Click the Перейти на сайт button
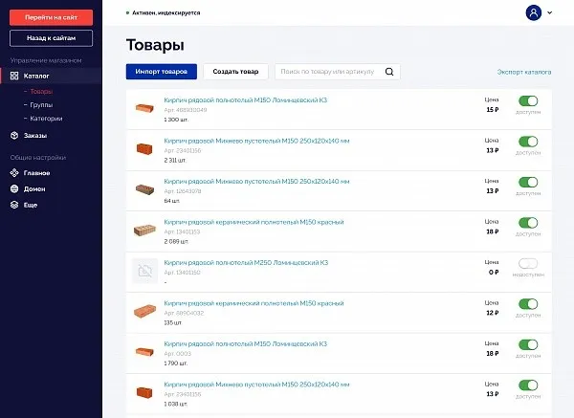Viewport: 574px width, 418px height. click(52, 17)
